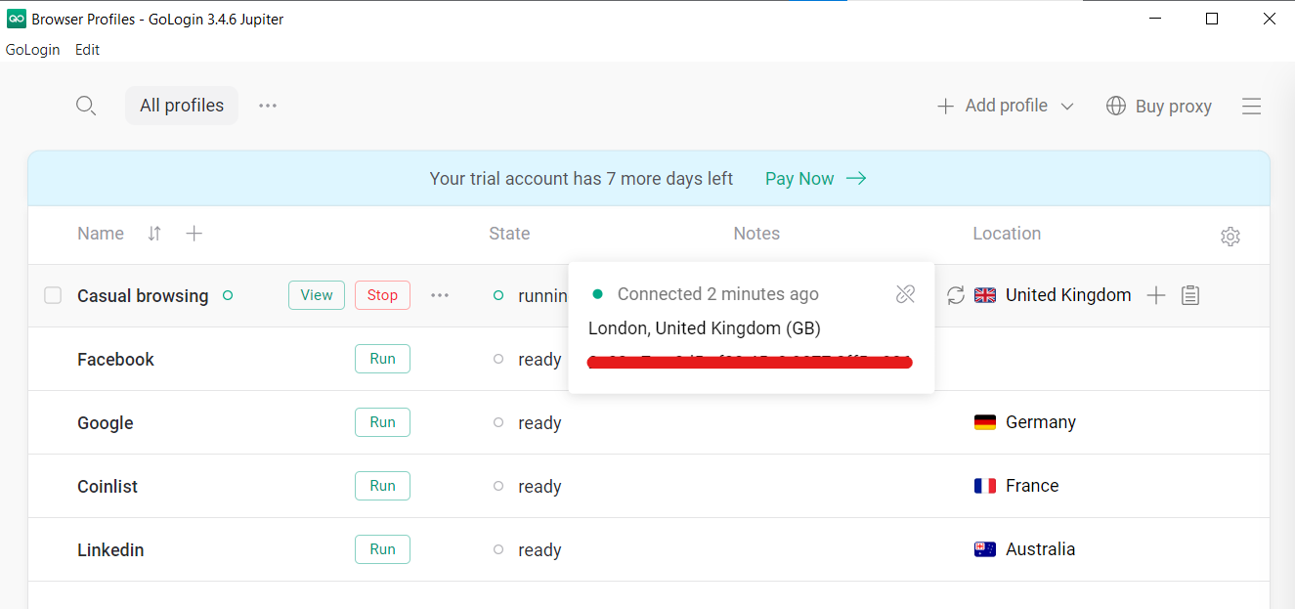The height and width of the screenshot is (609, 1295).
Task: Expand the Add profile dropdown arrow
Action: [x=1067, y=107]
